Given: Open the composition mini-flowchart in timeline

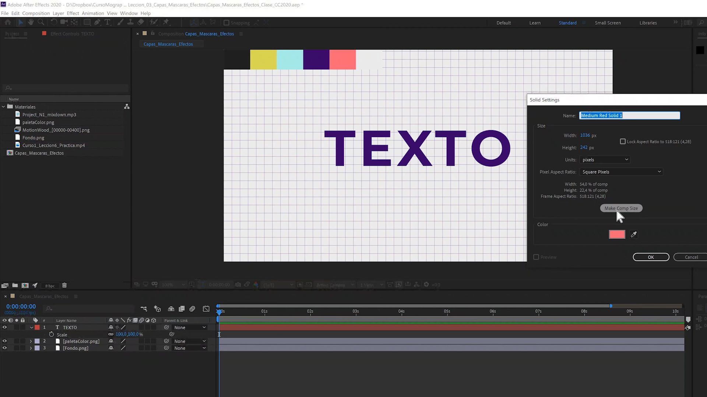Looking at the screenshot, I should click(x=144, y=309).
